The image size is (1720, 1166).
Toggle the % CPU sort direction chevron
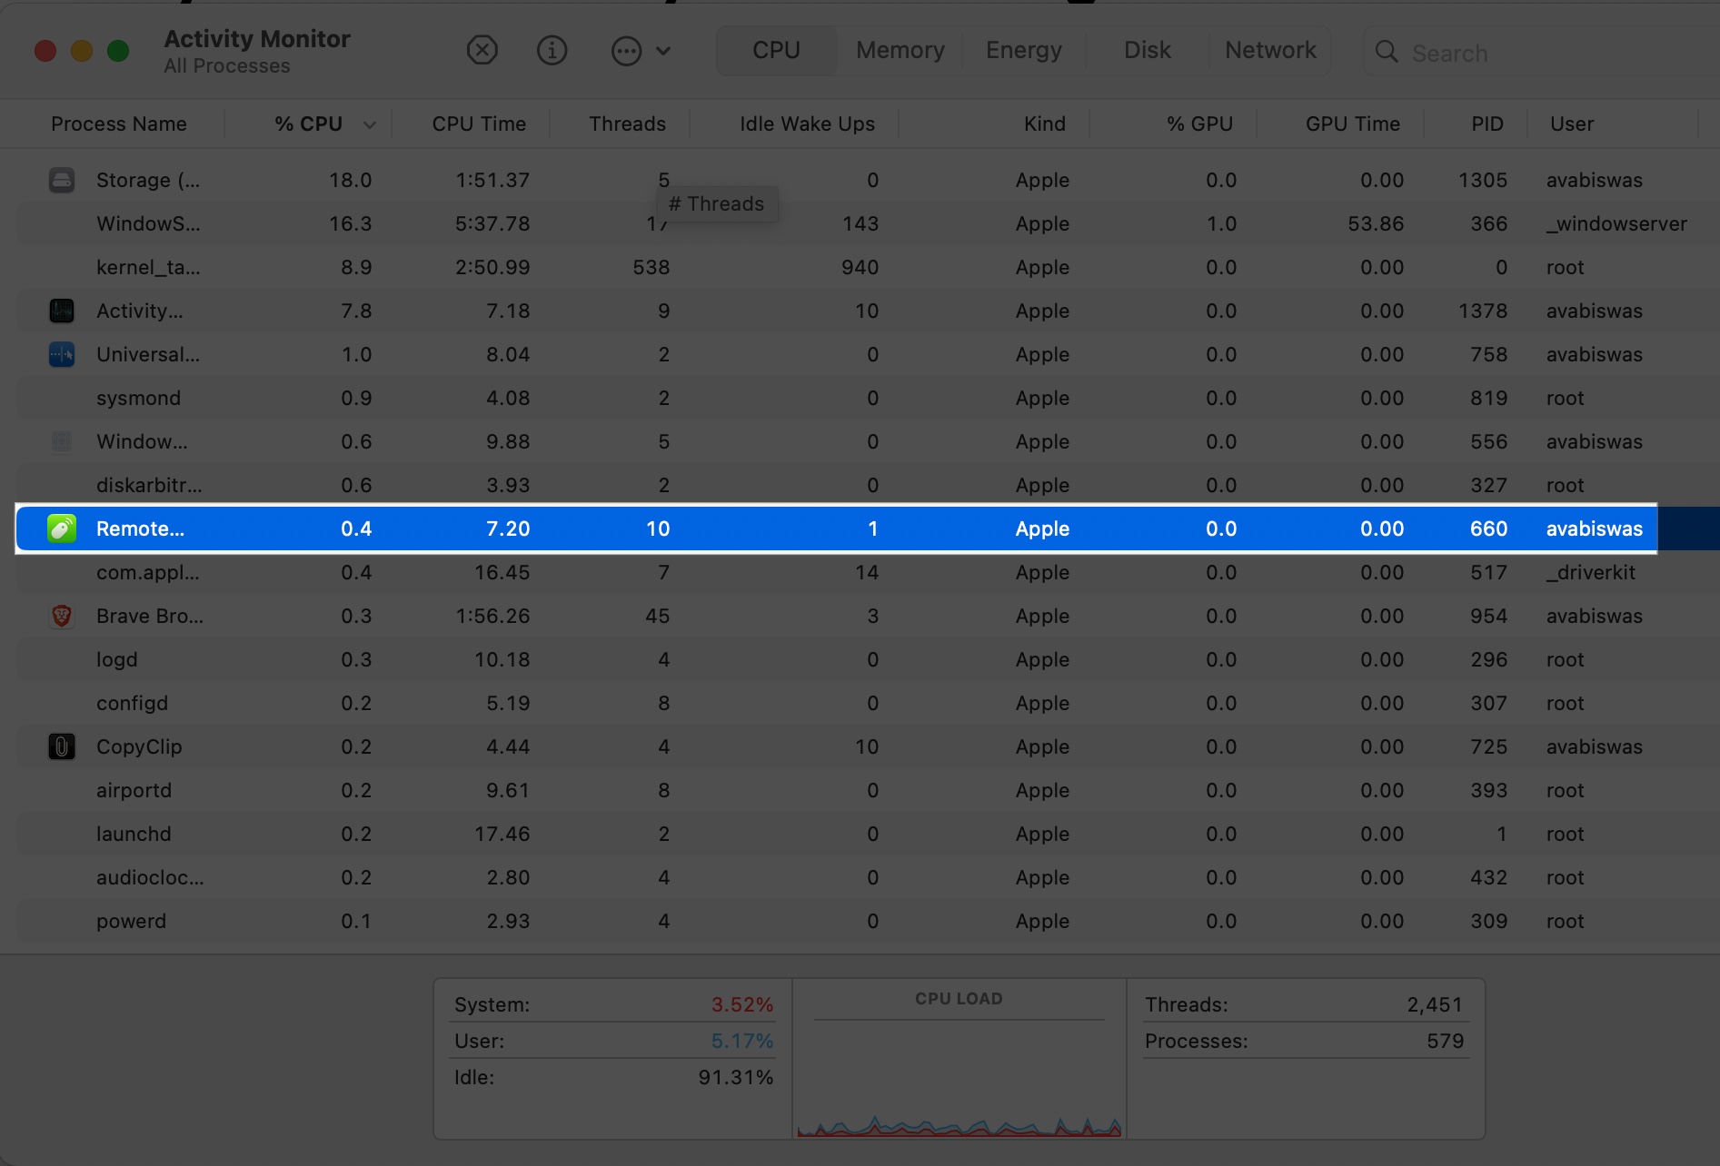(x=370, y=124)
